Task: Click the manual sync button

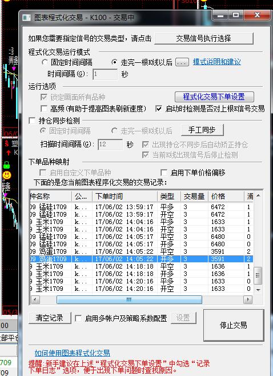Action: pyautogui.click(x=202, y=130)
